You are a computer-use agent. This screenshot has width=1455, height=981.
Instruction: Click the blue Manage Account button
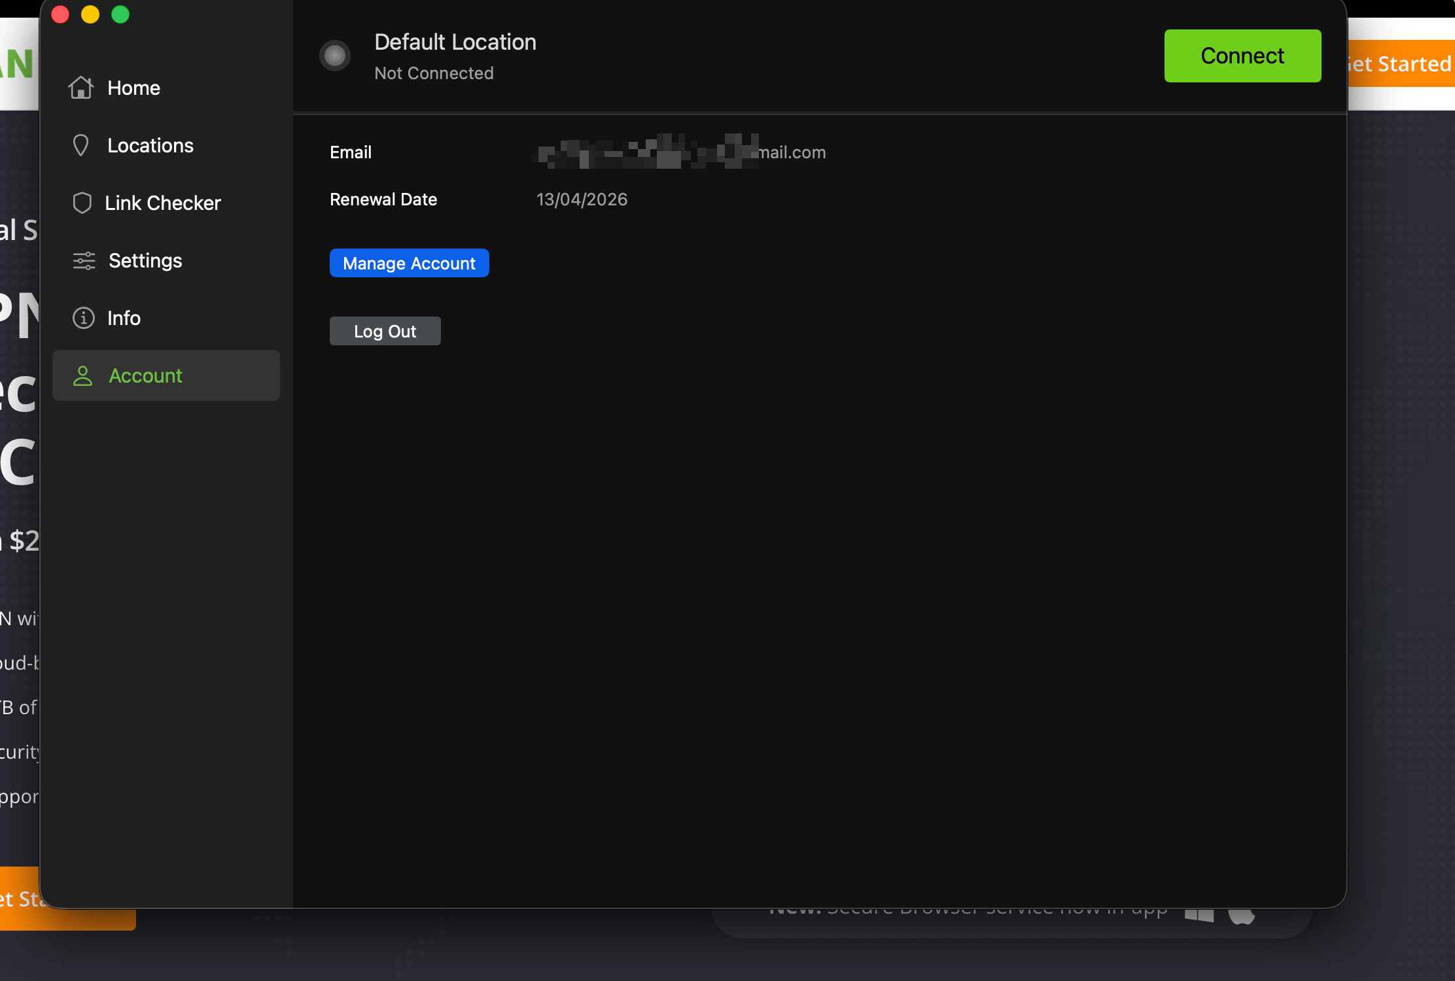409,263
